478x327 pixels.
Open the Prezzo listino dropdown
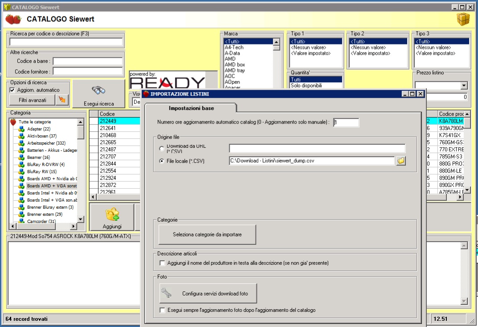tap(464, 85)
